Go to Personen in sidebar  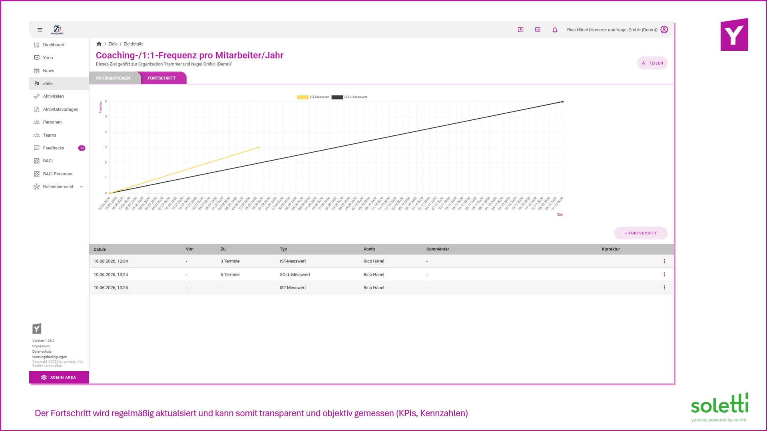(59, 122)
